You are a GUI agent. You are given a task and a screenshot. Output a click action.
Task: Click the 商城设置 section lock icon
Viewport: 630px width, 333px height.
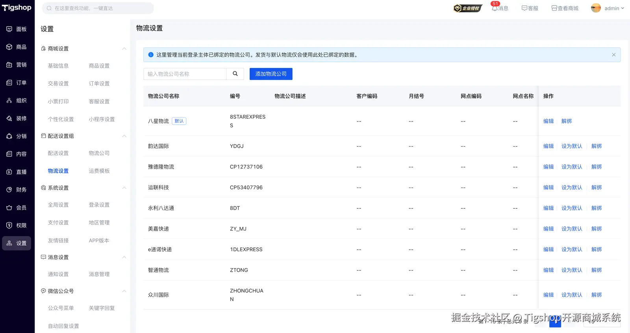[x=43, y=49]
